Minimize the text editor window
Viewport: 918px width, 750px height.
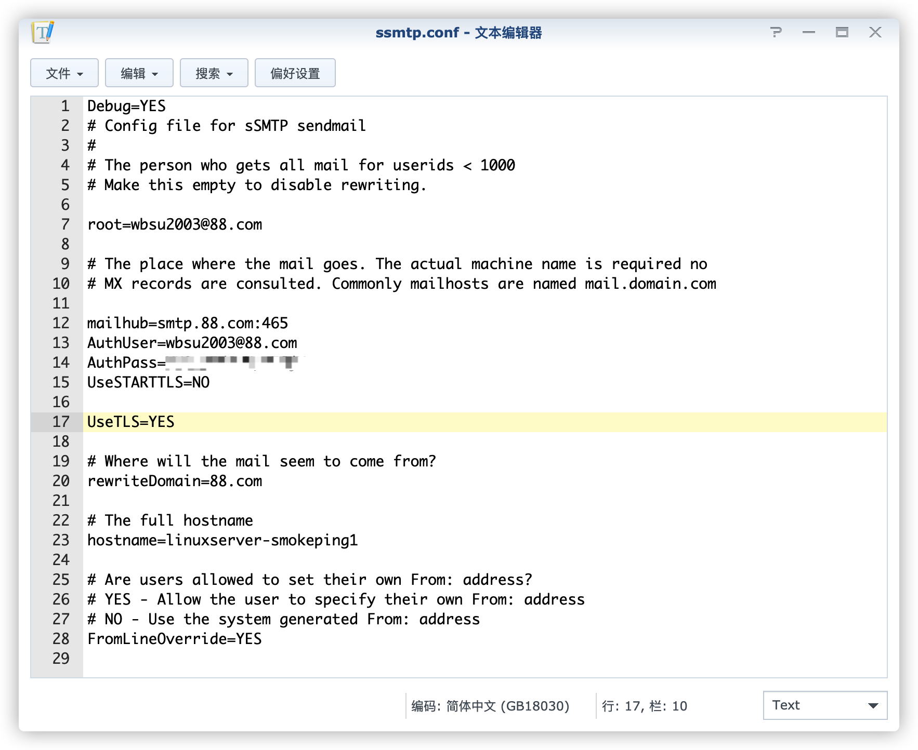click(x=809, y=32)
